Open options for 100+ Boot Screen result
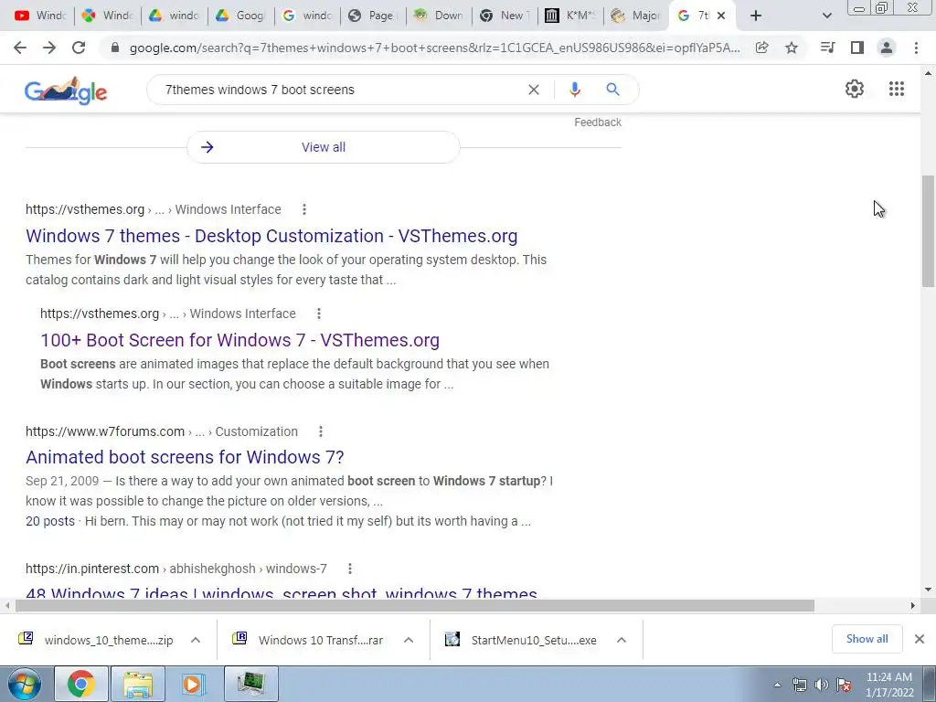This screenshot has height=702, width=936. click(319, 314)
